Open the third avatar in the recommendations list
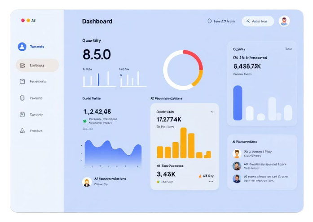The image size is (313, 222). pyautogui.click(x=237, y=178)
